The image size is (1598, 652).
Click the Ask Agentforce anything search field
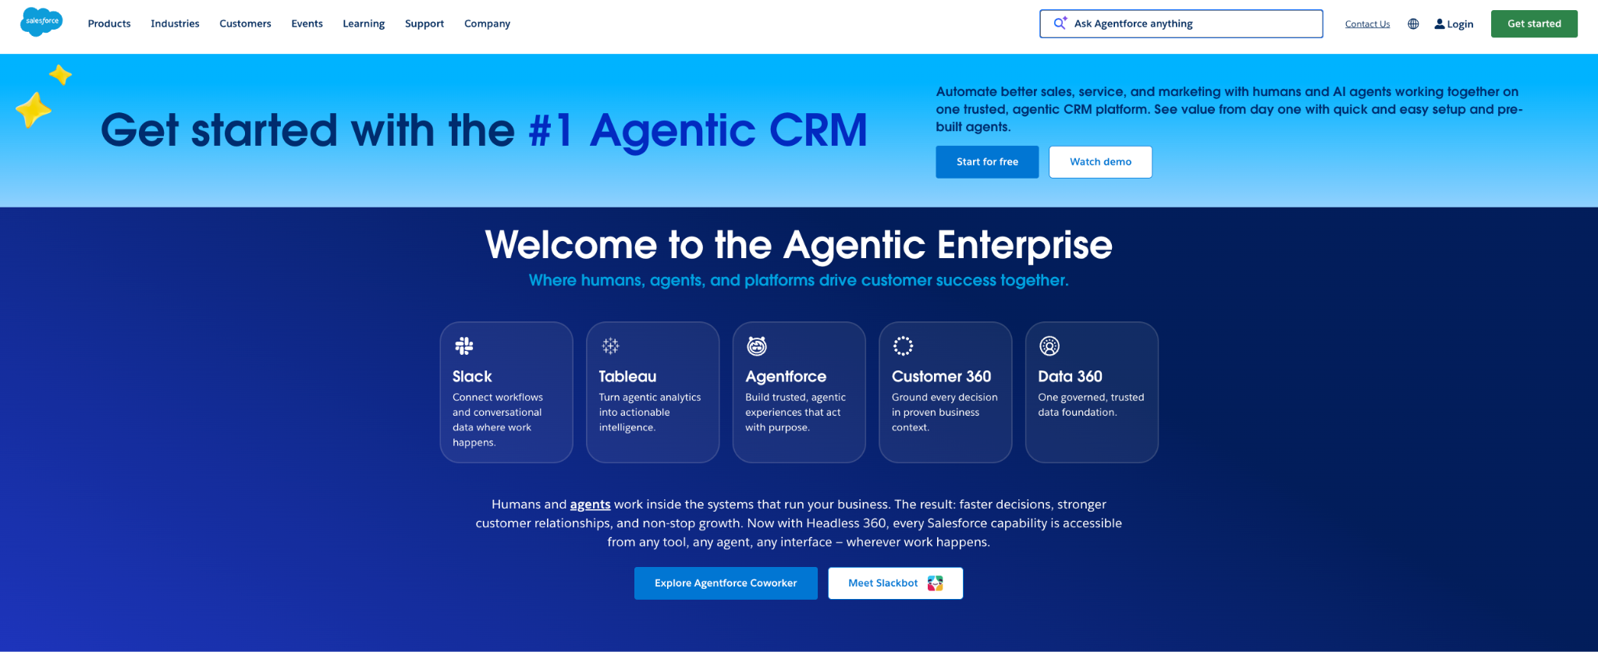(1181, 23)
